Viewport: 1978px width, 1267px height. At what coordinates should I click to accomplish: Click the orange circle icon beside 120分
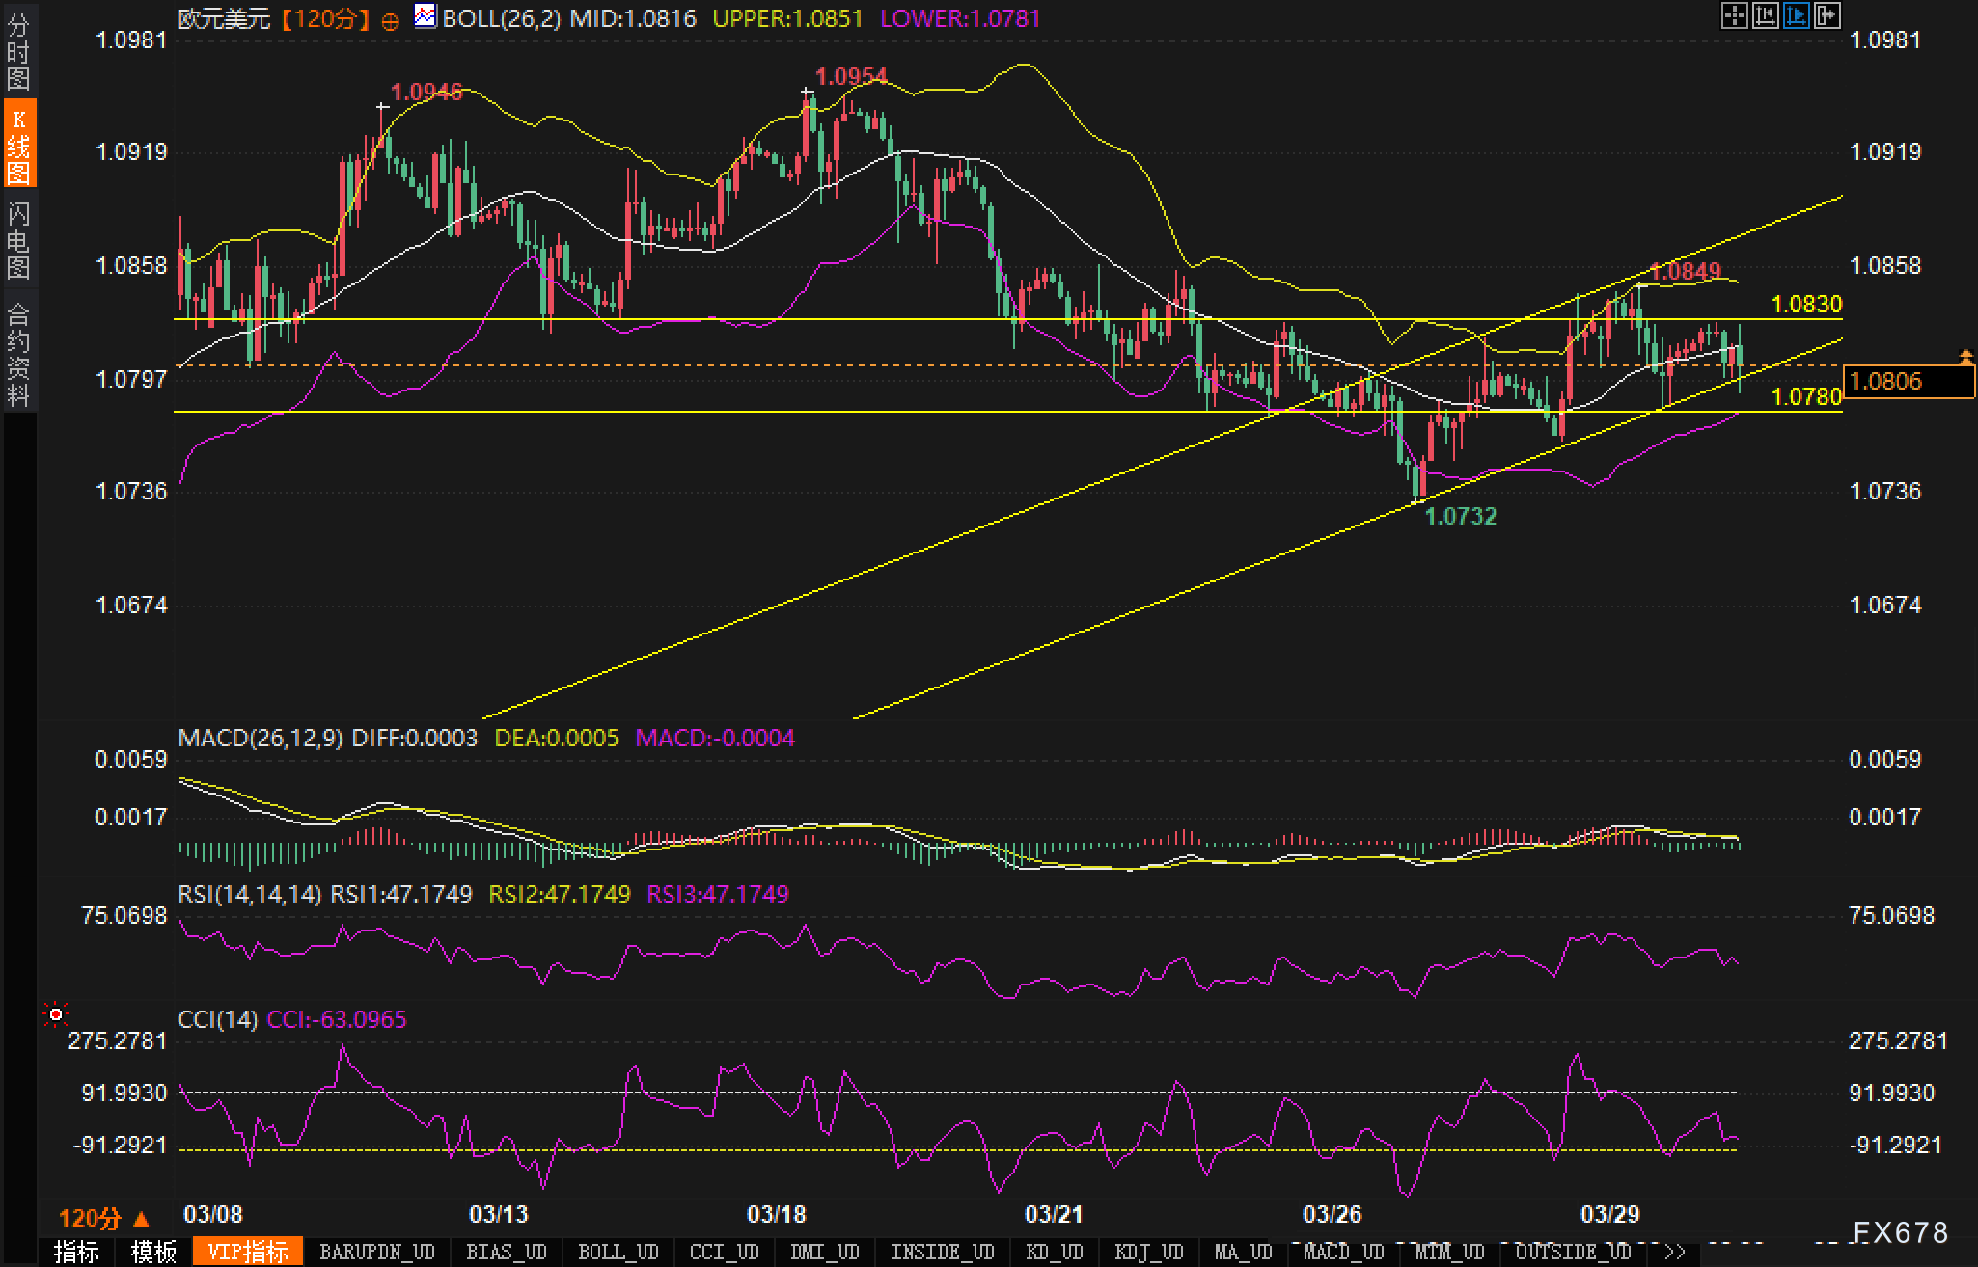390,21
